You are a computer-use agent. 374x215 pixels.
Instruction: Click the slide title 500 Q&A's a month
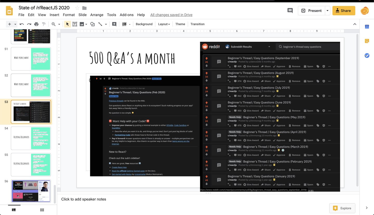132,58
